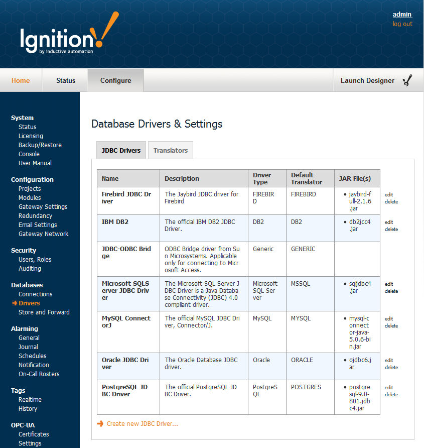Viewport: 424px width, 448px height.
Task: Click the MSSQL translator cell
Action: coord(311,294)
